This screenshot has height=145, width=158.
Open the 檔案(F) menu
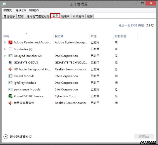pyautogui.click(x=8, y=10)
